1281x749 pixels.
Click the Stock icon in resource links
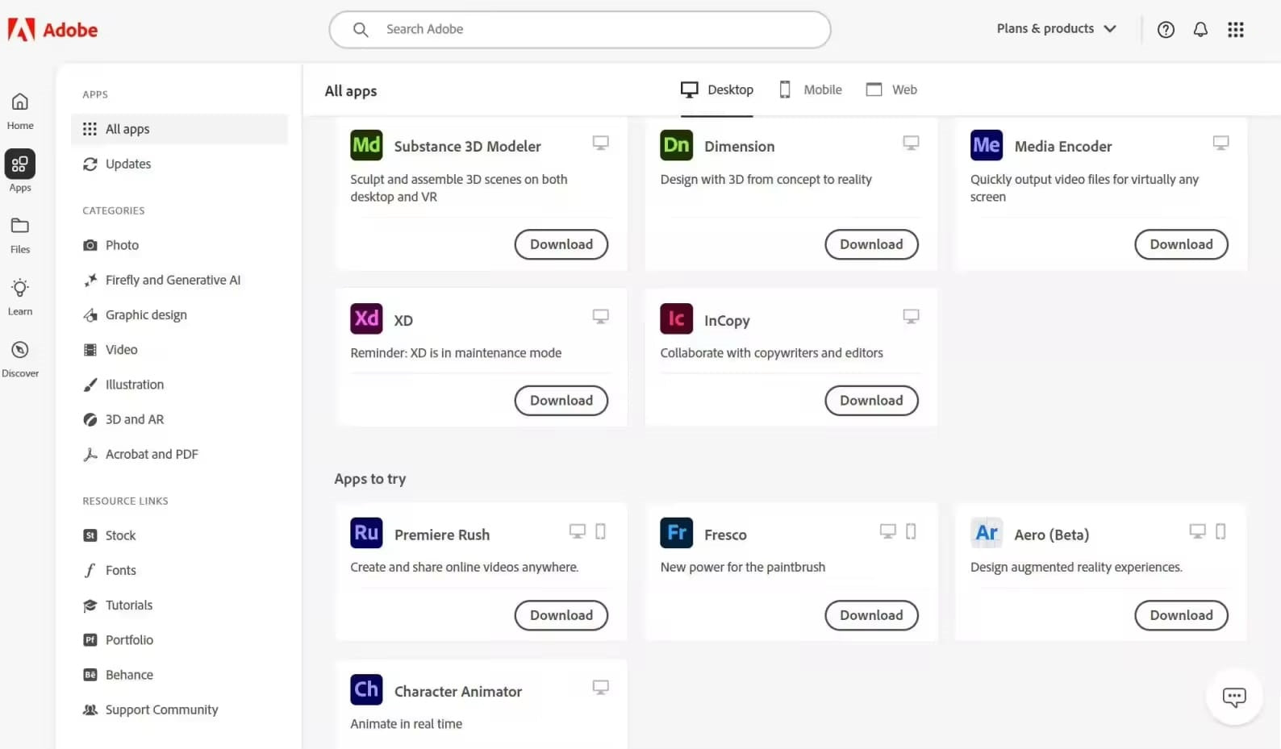(x=90, y=535)
